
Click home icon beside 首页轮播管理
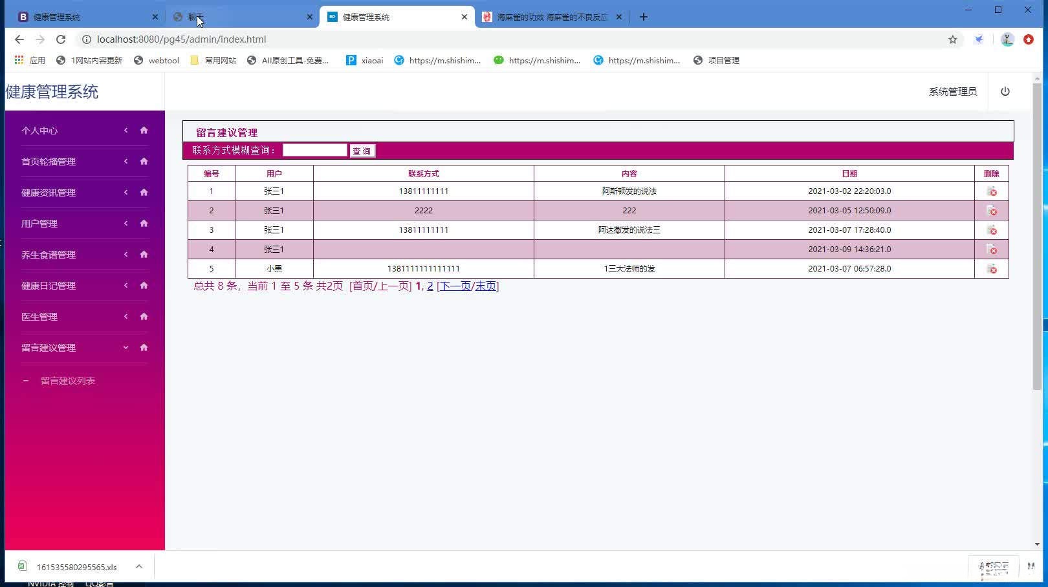point(144,162)
